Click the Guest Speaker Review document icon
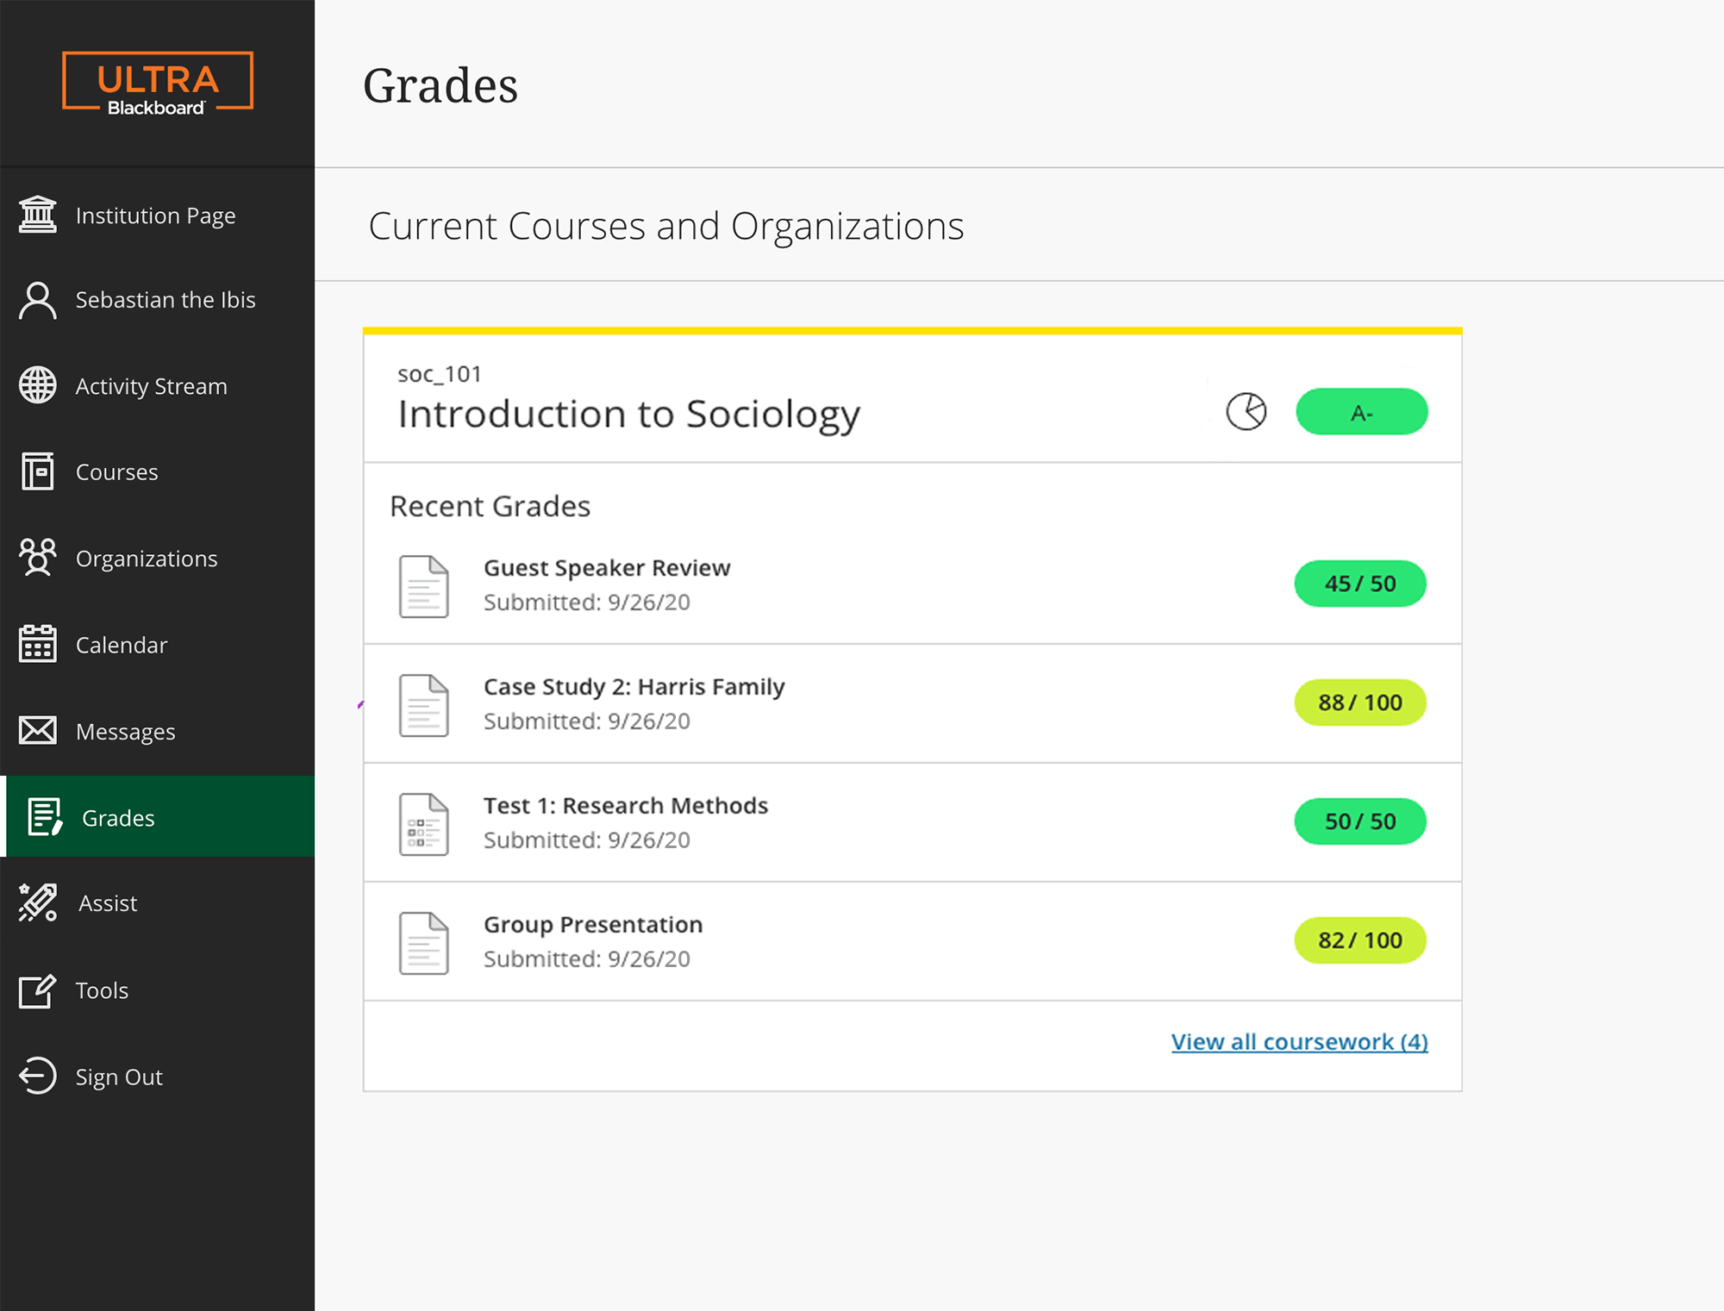The image size is (1724, 1311). [424, 586]
